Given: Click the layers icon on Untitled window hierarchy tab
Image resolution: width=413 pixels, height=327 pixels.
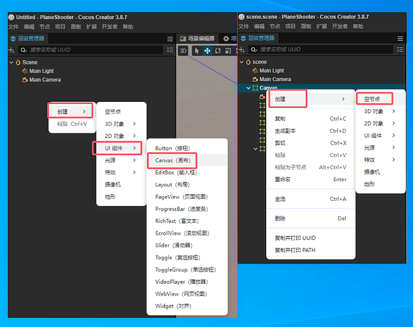Looking at the screenshot, I should pyautogui.click(x=13, y=39).
